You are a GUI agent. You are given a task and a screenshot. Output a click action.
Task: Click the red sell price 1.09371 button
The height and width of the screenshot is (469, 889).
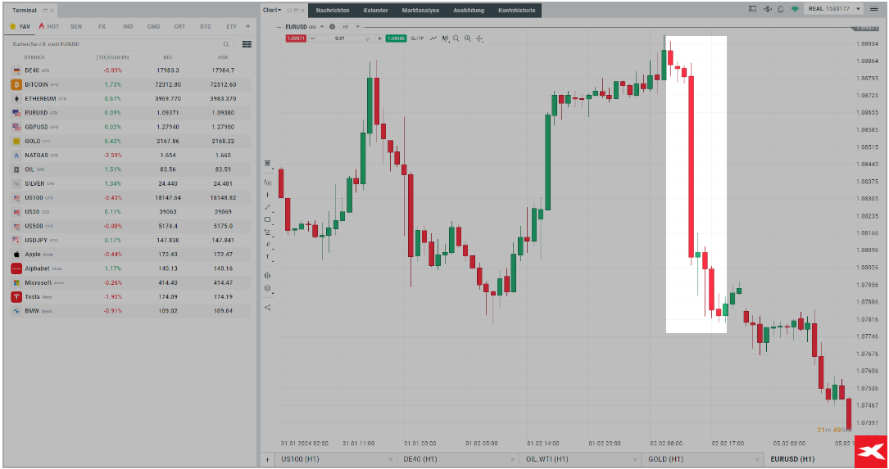[296, 38]
